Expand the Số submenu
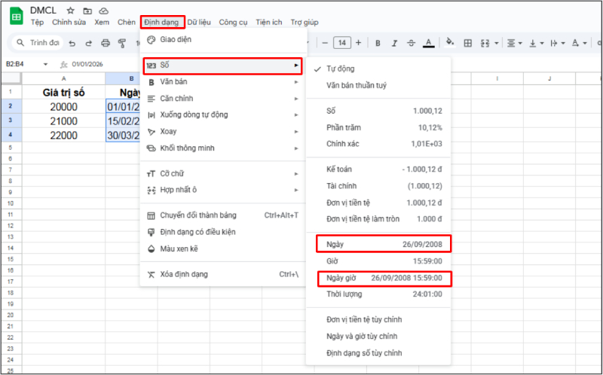The image size is (603, 375). click(x=222, y=66)
